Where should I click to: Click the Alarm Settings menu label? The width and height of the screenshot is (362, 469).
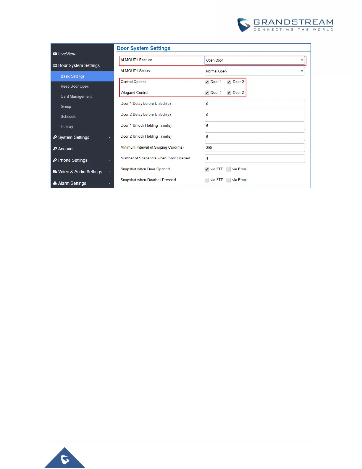click(x=72, y=183)
